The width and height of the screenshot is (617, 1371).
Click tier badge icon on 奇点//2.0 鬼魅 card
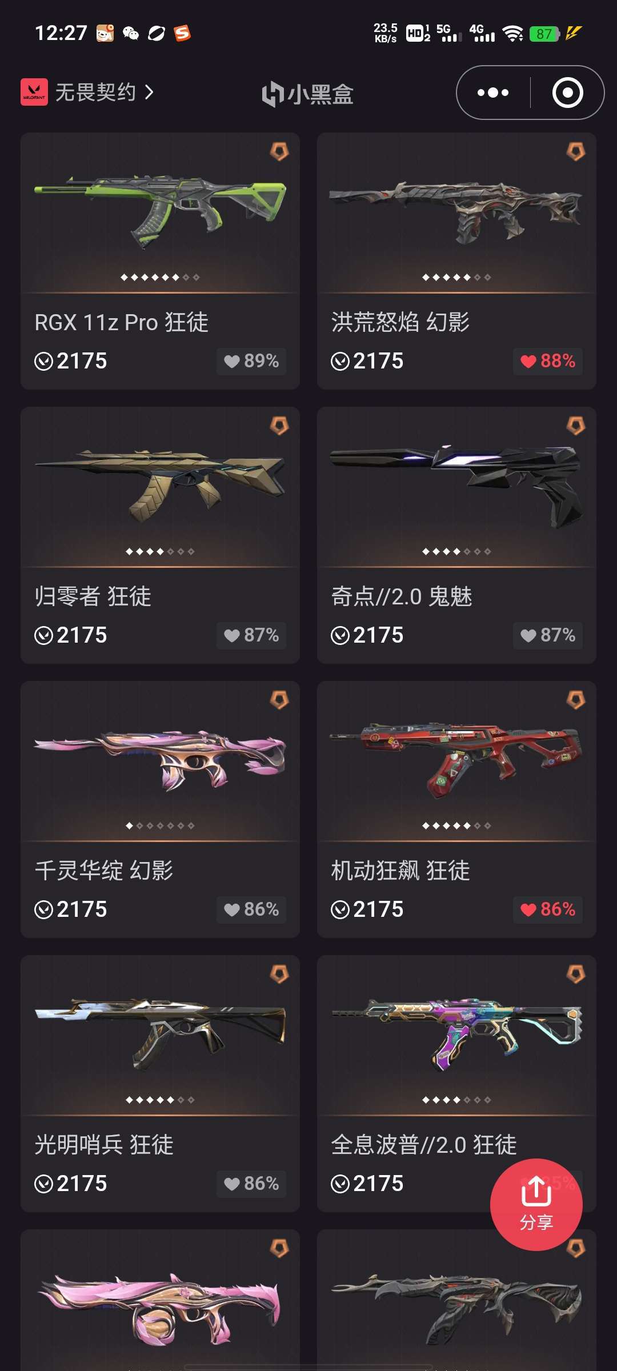coord(576,426)
